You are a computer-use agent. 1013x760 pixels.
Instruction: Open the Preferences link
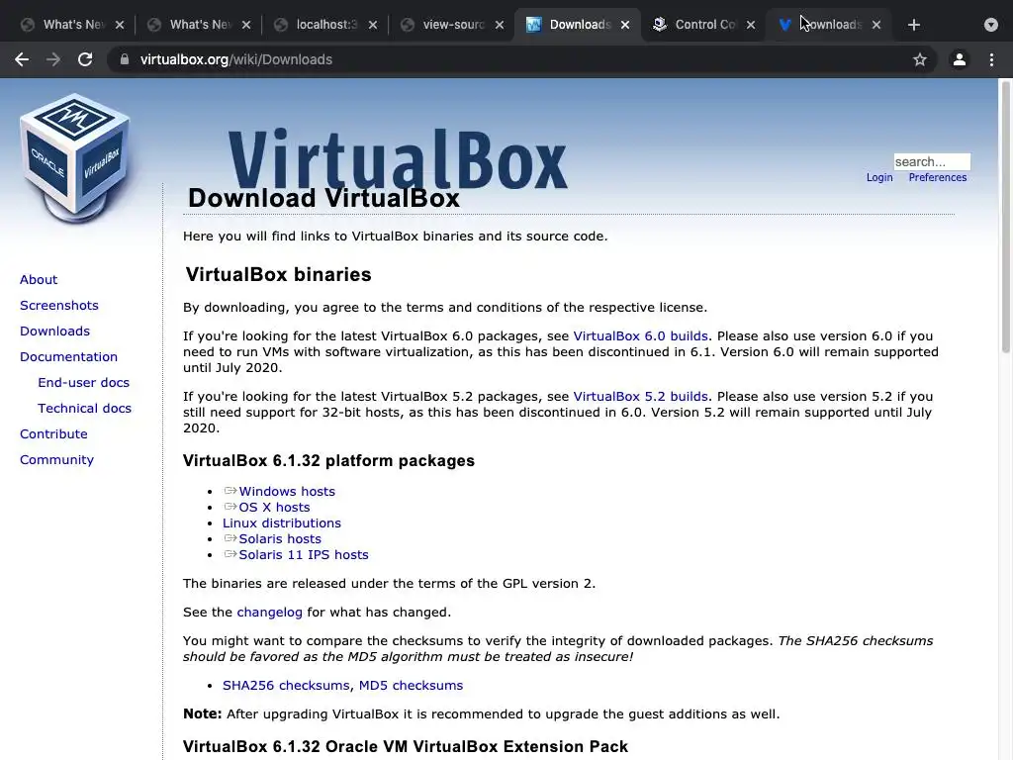click(938, 178)
